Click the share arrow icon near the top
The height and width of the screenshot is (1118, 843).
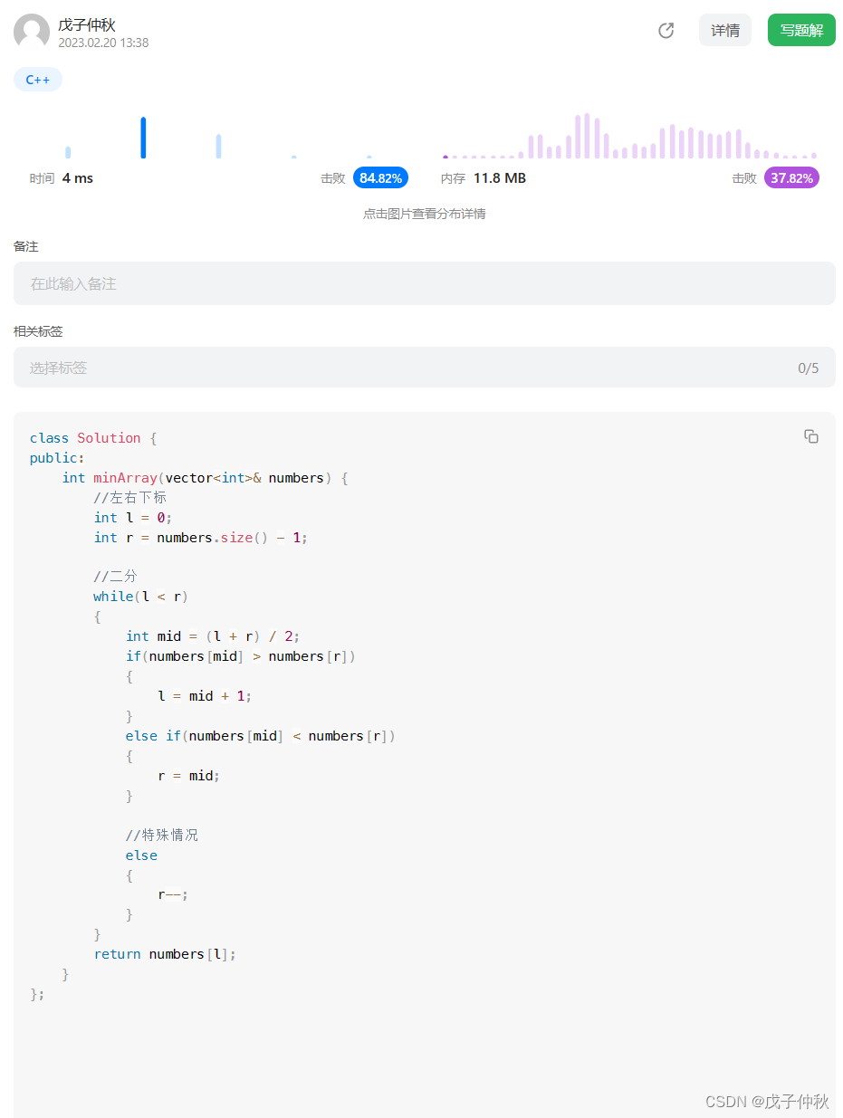tap(666, 31)
